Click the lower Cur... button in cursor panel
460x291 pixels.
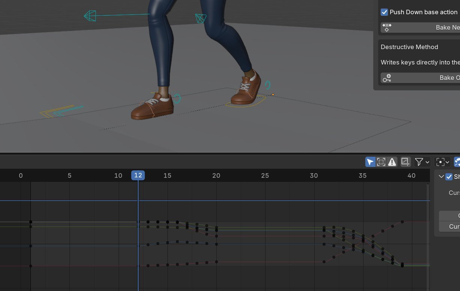(449, 226)
